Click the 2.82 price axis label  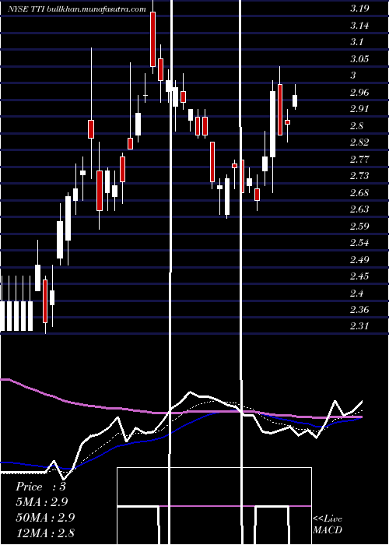point(359,142)
